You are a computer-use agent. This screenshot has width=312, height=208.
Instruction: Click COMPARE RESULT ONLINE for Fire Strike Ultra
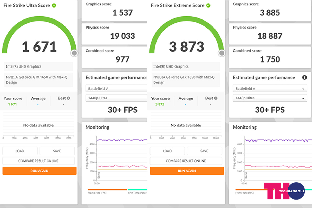(x=38, y=161)
